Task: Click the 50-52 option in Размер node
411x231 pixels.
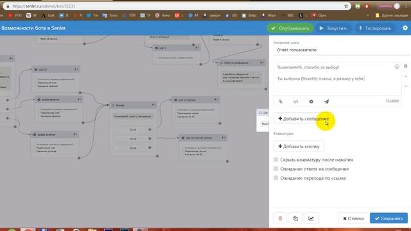Action: (133, 148)
